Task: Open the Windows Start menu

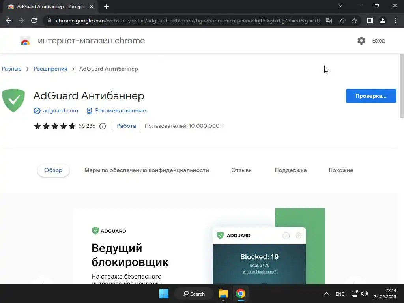Action: (x=164, y=294)
